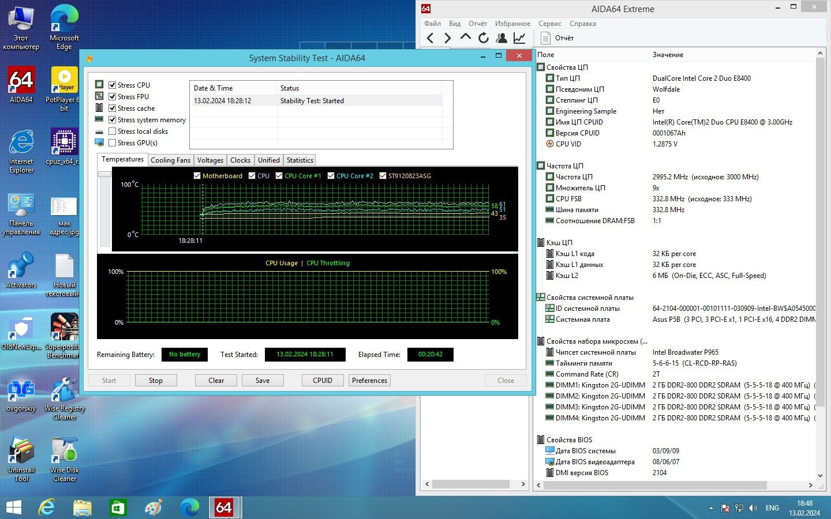
Task: Toggle Stress system memory checkbox
Action: tap(113, 119)
